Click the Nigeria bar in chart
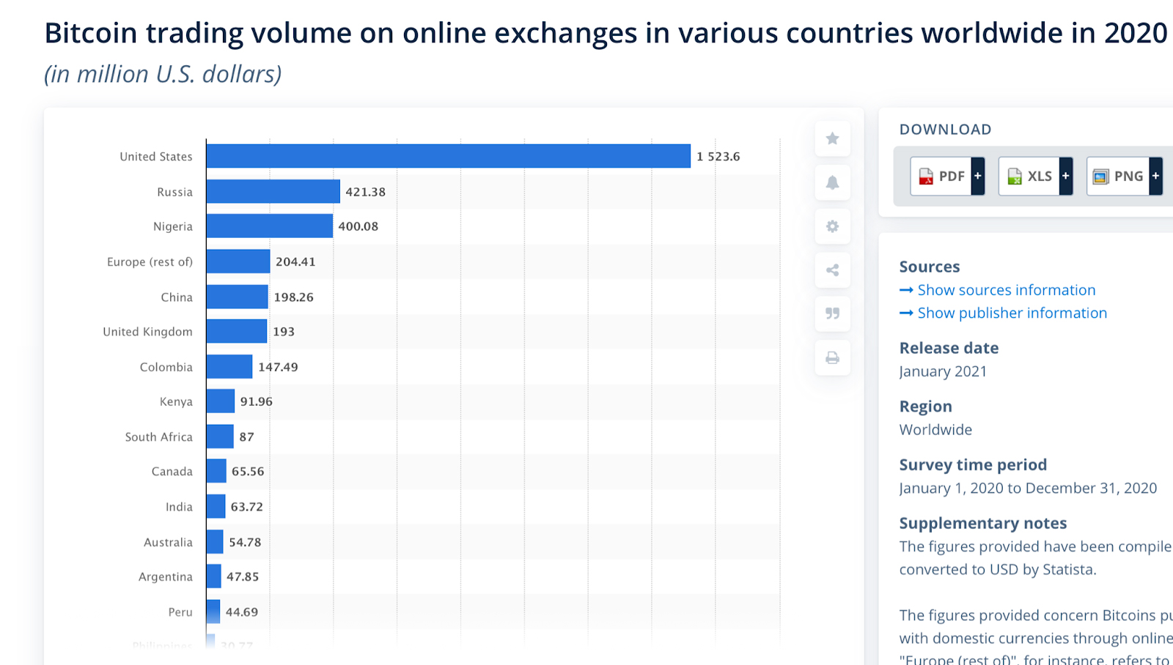Image resolution: width=1173 pixels, height=665 pixels. [269, 226]
